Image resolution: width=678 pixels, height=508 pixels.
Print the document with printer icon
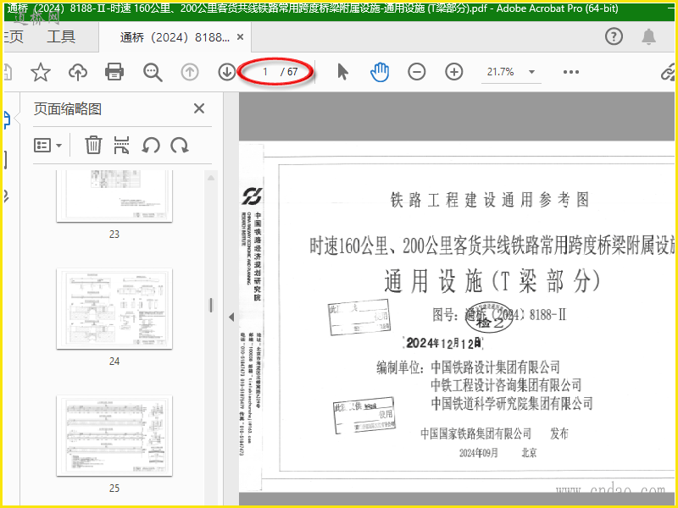tap(114, 72)
